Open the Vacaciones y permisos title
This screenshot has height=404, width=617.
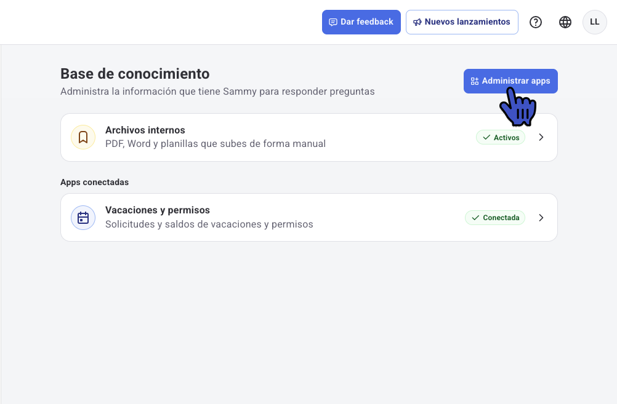158,210
